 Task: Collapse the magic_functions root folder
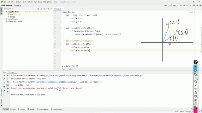pos(4,12)
